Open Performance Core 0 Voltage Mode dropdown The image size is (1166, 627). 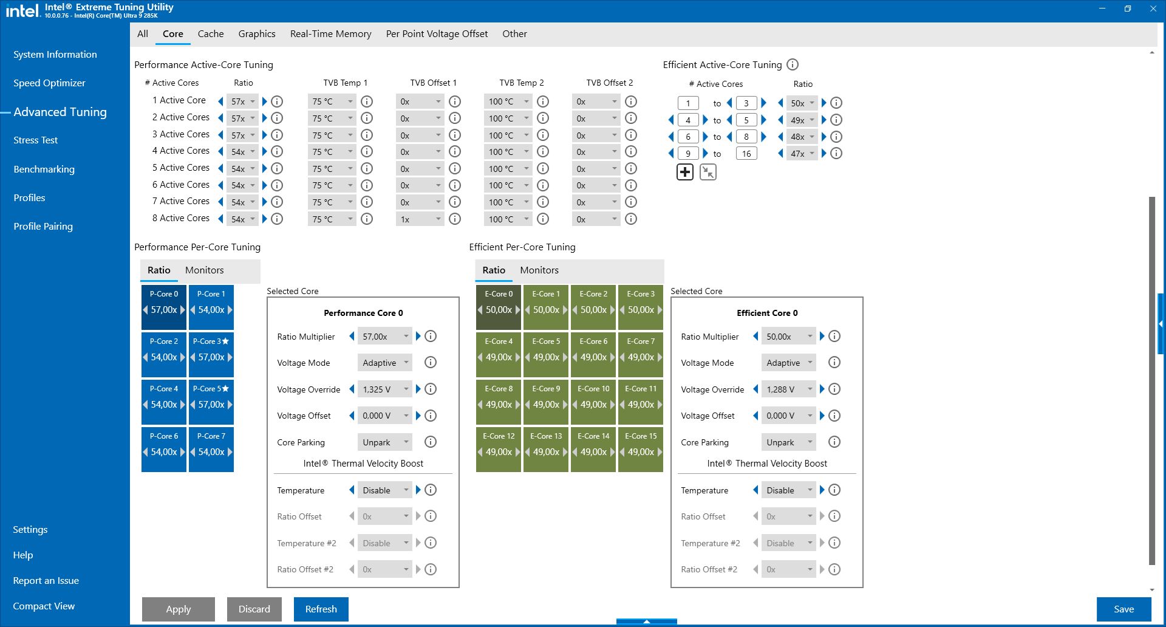tap(385, 363)
